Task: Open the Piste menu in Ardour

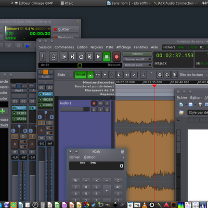Action: coord(109,47)
